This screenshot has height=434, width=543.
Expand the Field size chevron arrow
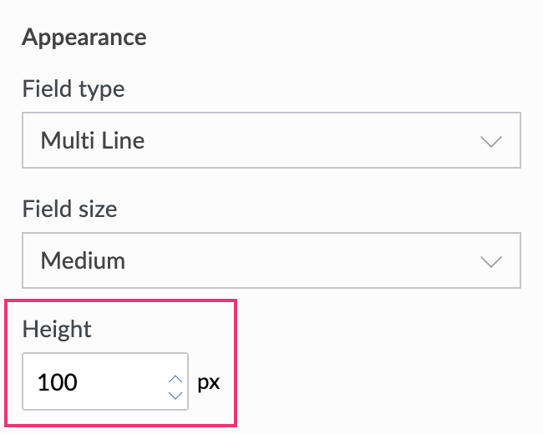pos(491,260)
